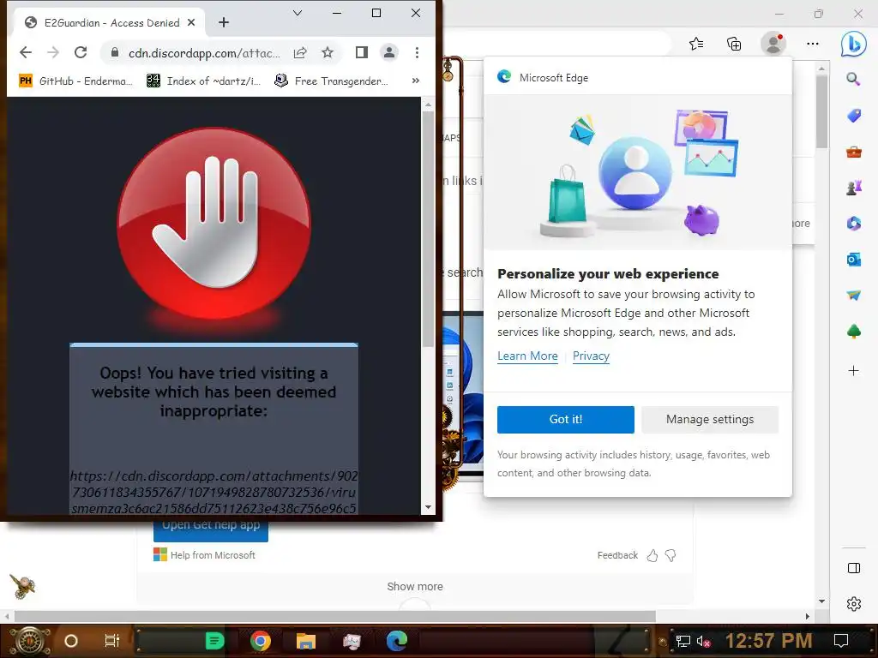Click the blocked cdn.discordapp.com URL text

pos(213,492)
